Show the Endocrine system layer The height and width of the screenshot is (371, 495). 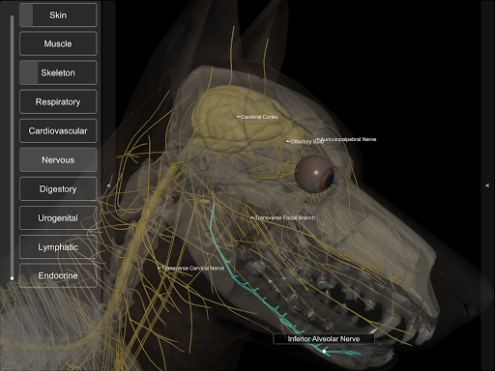(x=58, y=275)
